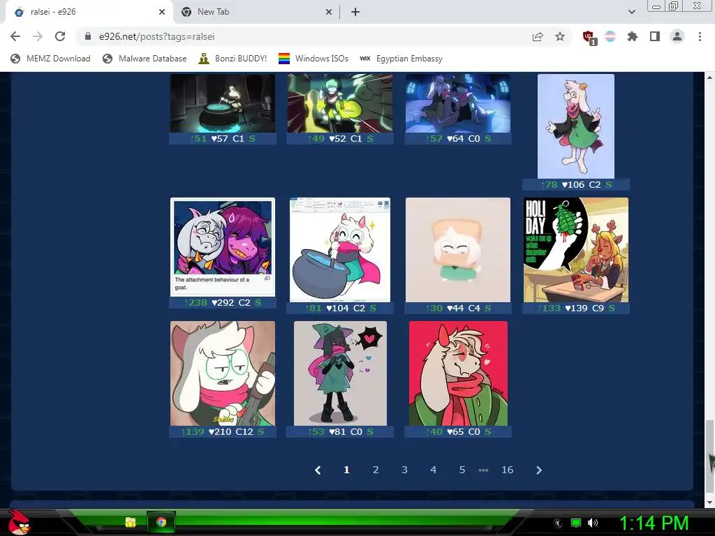This screenshot has height=536, width=715.
Task: Open the toast-head character thumbnail
Action: 458,250
